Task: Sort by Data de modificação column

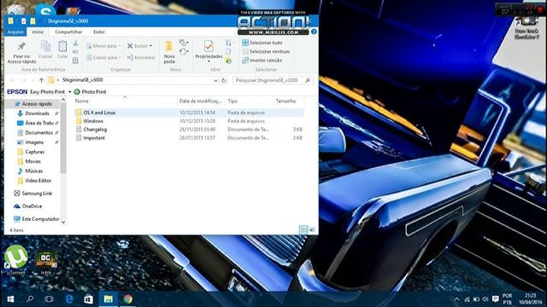Action: click(x=201, y=101)
